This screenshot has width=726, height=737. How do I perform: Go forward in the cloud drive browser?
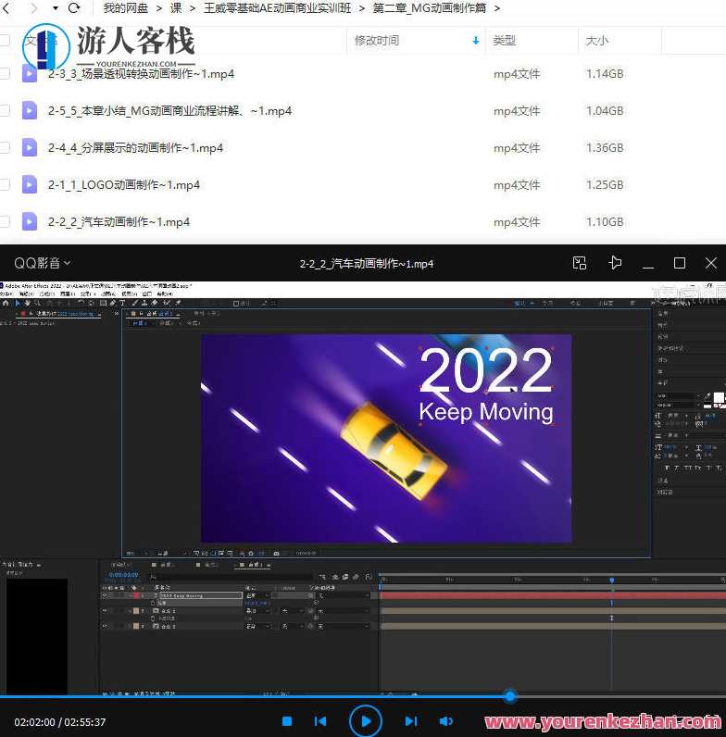click(33, 8)
